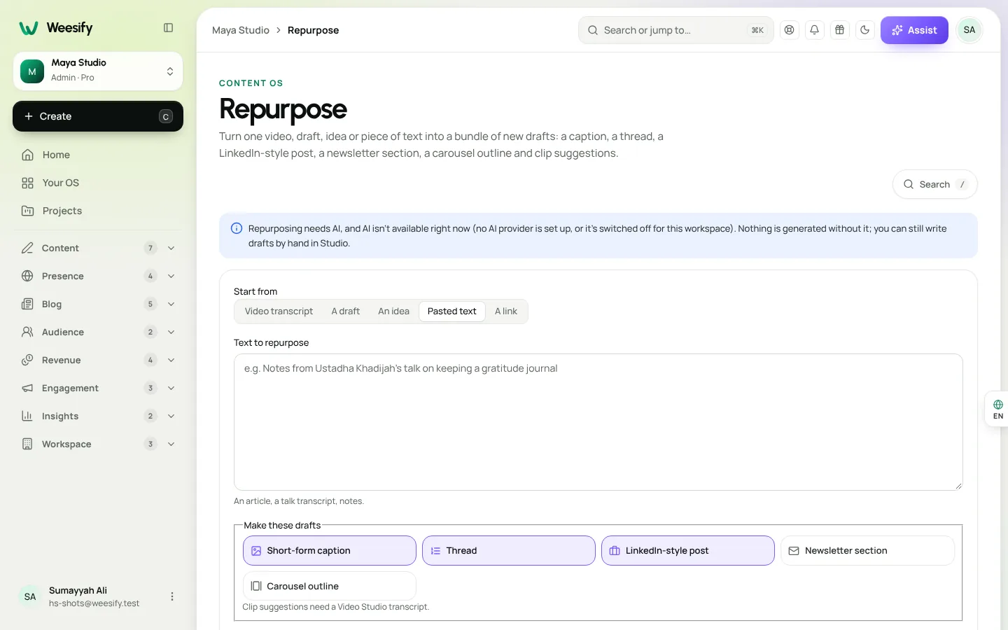Click the Weesify logo icon
The image size is (1008, 630).
click(28, 28)
